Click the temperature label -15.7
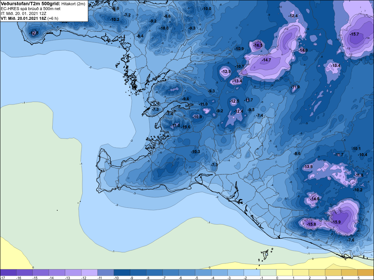 click(354, 34)
